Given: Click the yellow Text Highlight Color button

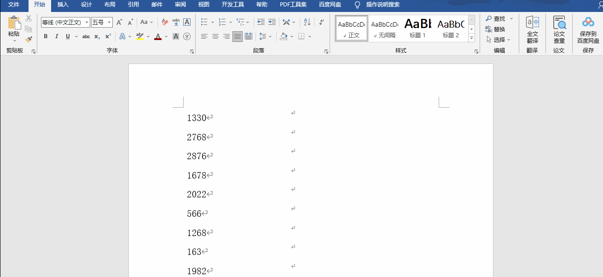Looking at the screenshot, I should [x=140, y=36].
